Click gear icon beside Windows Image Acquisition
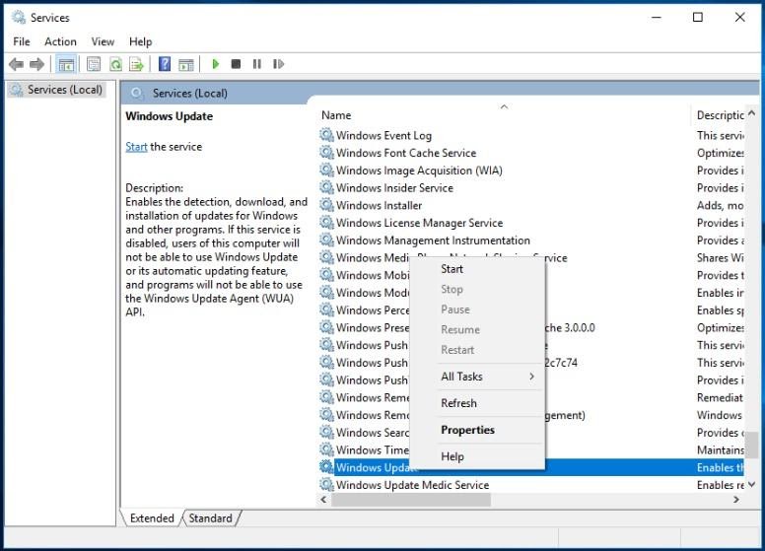The width and height of the screenshot is (765, 551). [326, 171]
